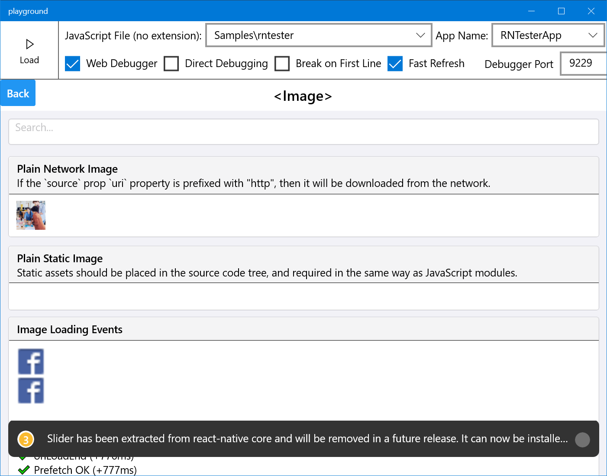Screen dimensions: 607x476
Task: Click the first Facebook logo image
Action: click(x=30, y=362)
